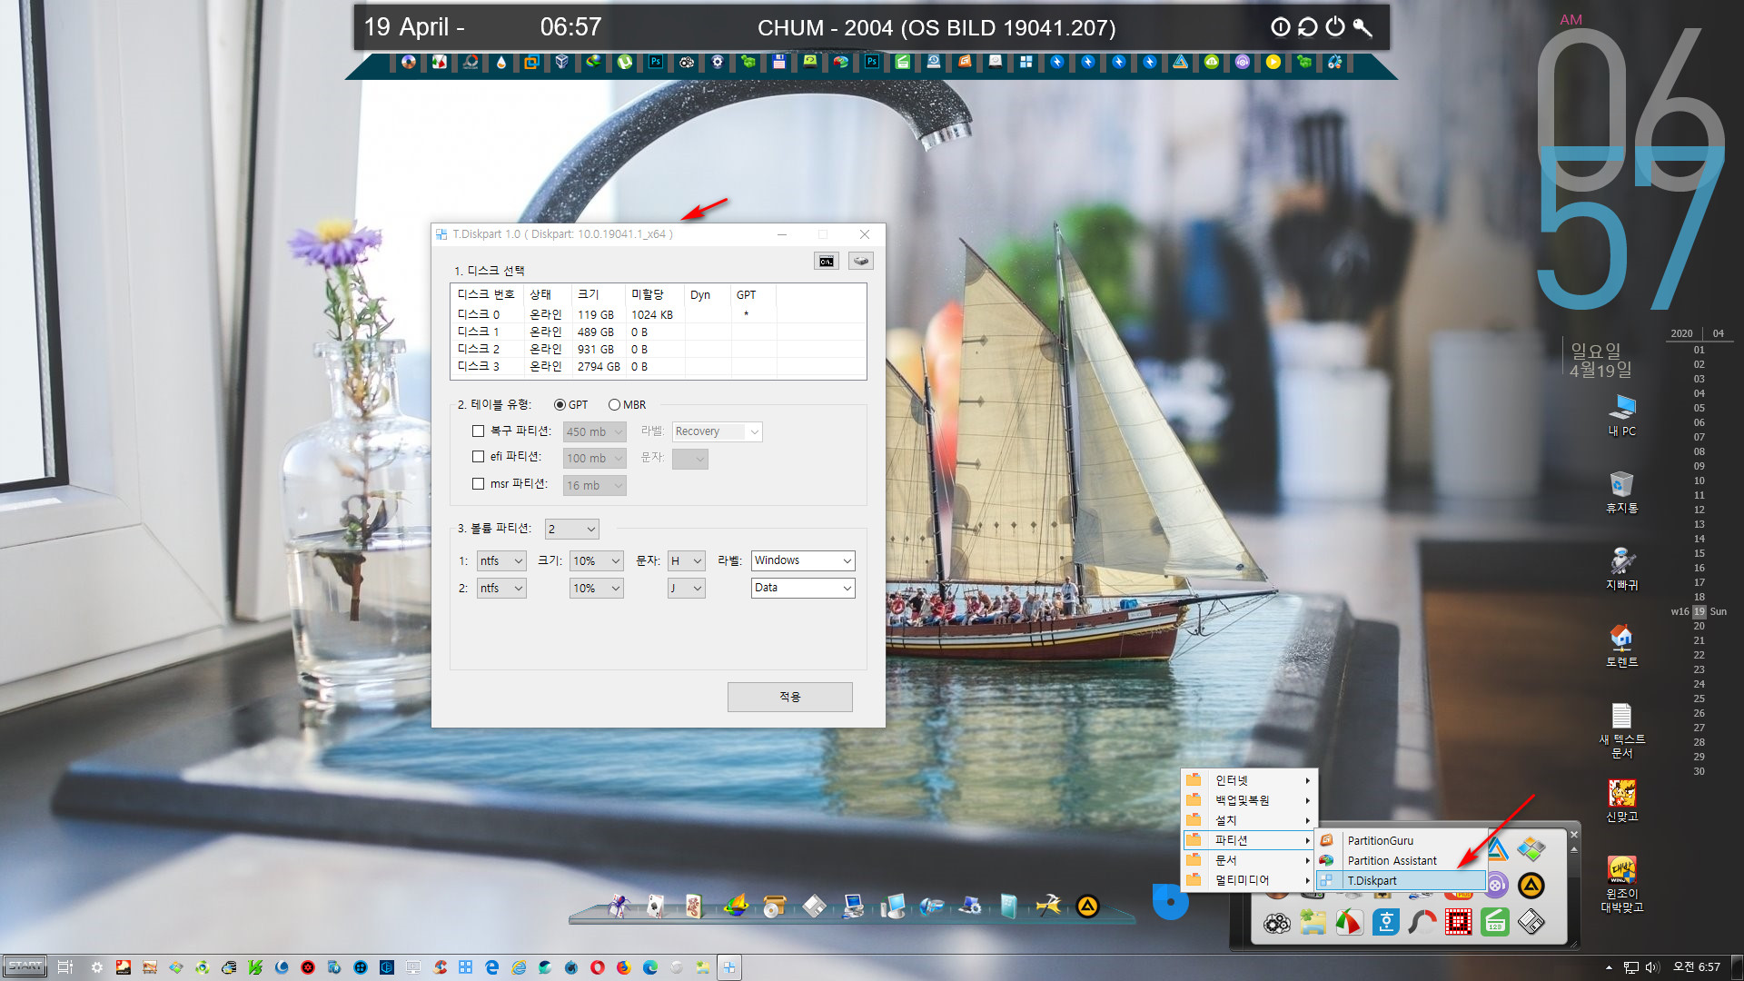Open the 100 mb efi size dropdown
The image size is (1744, 981).
click(x=594, y=459)
